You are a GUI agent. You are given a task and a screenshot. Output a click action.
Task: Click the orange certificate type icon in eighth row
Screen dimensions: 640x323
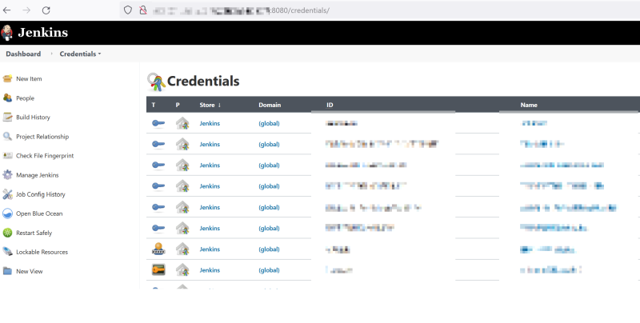pyautogui.click(x=158, y=269)
